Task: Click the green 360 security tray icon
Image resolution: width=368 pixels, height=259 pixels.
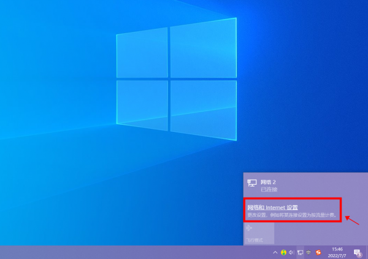Action: pos(283,252)
